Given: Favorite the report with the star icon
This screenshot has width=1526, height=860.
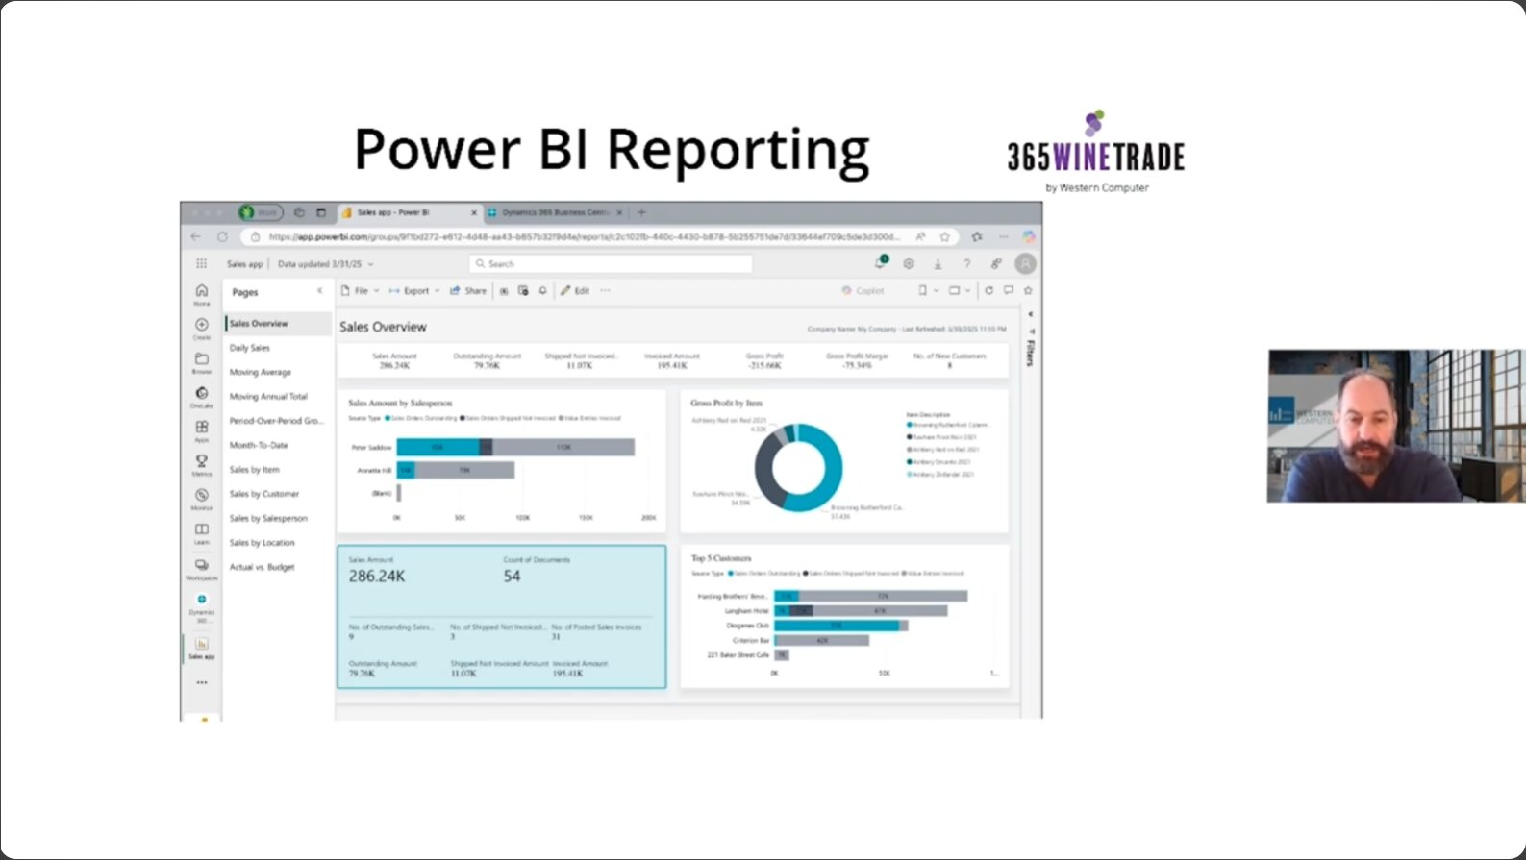Looking at the screenshot, I should click(x=1028, y=290).
